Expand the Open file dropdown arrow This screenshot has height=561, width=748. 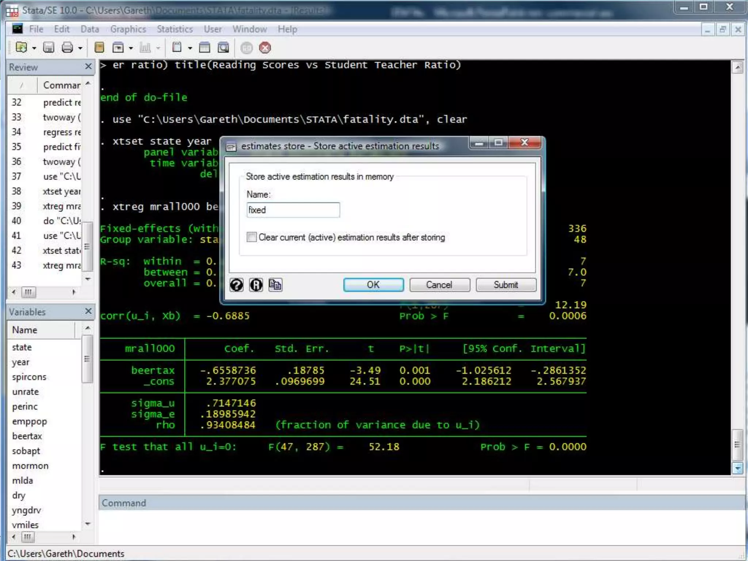coord(34,48)
